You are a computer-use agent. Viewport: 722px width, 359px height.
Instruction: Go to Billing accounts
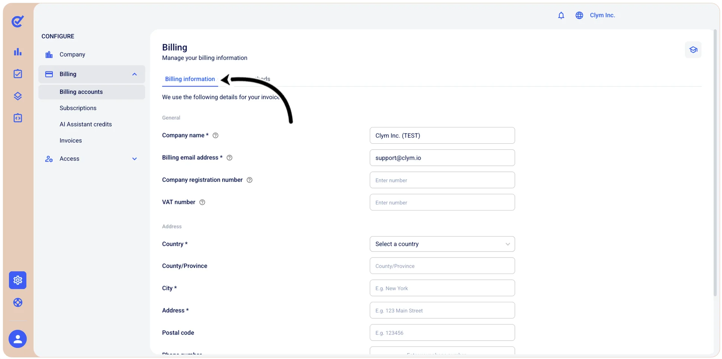point(92,92)
